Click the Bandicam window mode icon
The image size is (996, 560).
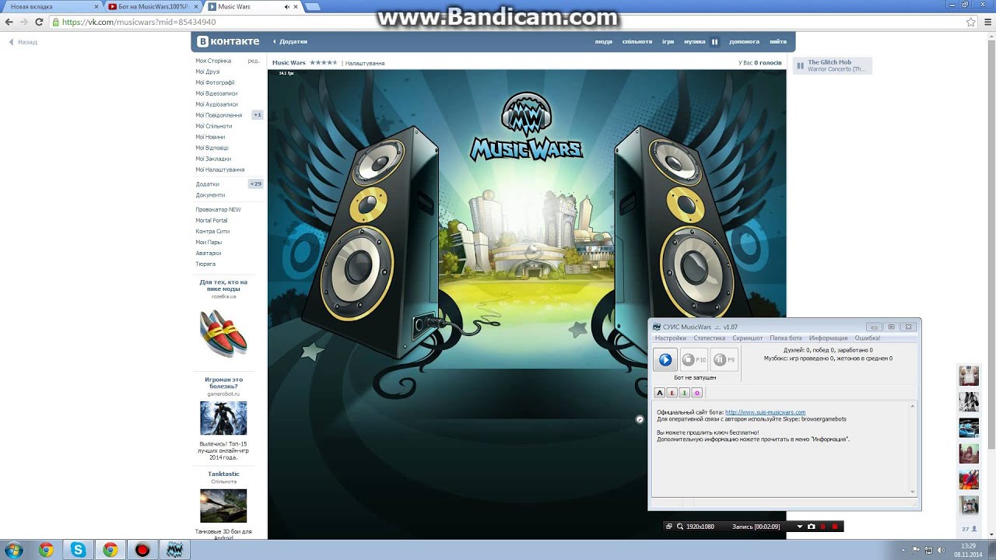coord(668,527)
